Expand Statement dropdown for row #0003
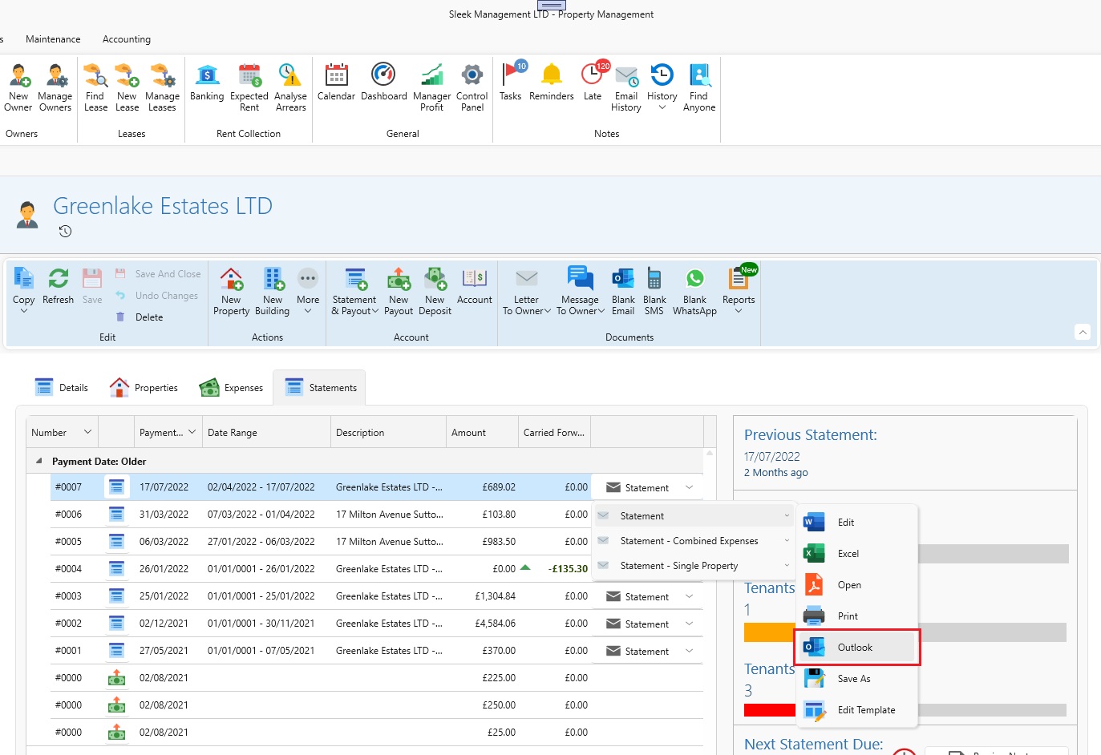Screen dimensions: 1101x755 (x=689, y=596)
